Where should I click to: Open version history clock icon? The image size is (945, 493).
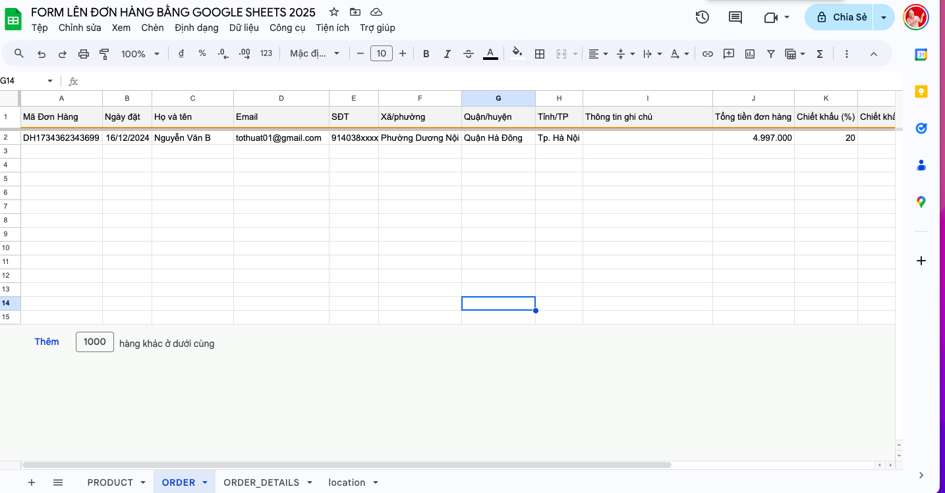point(702,18)
